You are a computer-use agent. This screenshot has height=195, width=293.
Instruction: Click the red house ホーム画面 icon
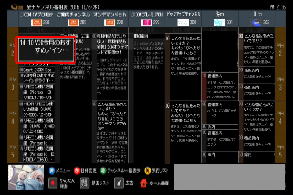coord(144,183)
